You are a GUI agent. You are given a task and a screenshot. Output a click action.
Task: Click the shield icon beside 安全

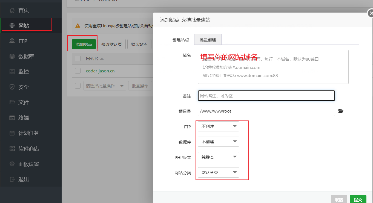[x=12, y=87]
